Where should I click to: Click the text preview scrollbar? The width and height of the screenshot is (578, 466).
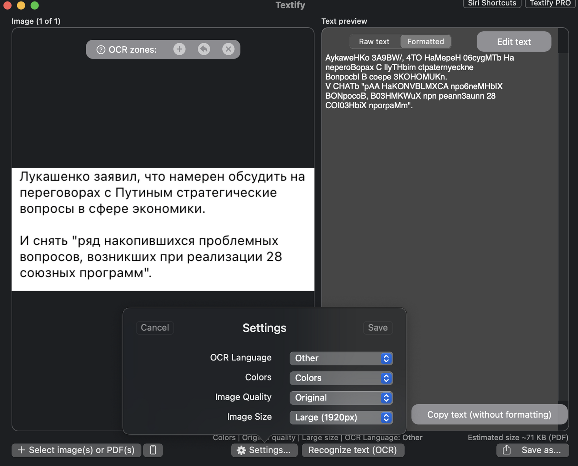tap(563, 227)
